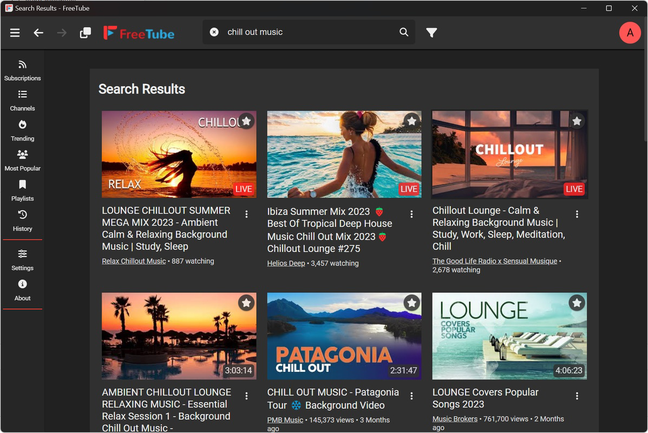The width and height of the screenshot is (648, 433).
Task: Open the profile selector avatar
Action: click(x=630, y=32)
